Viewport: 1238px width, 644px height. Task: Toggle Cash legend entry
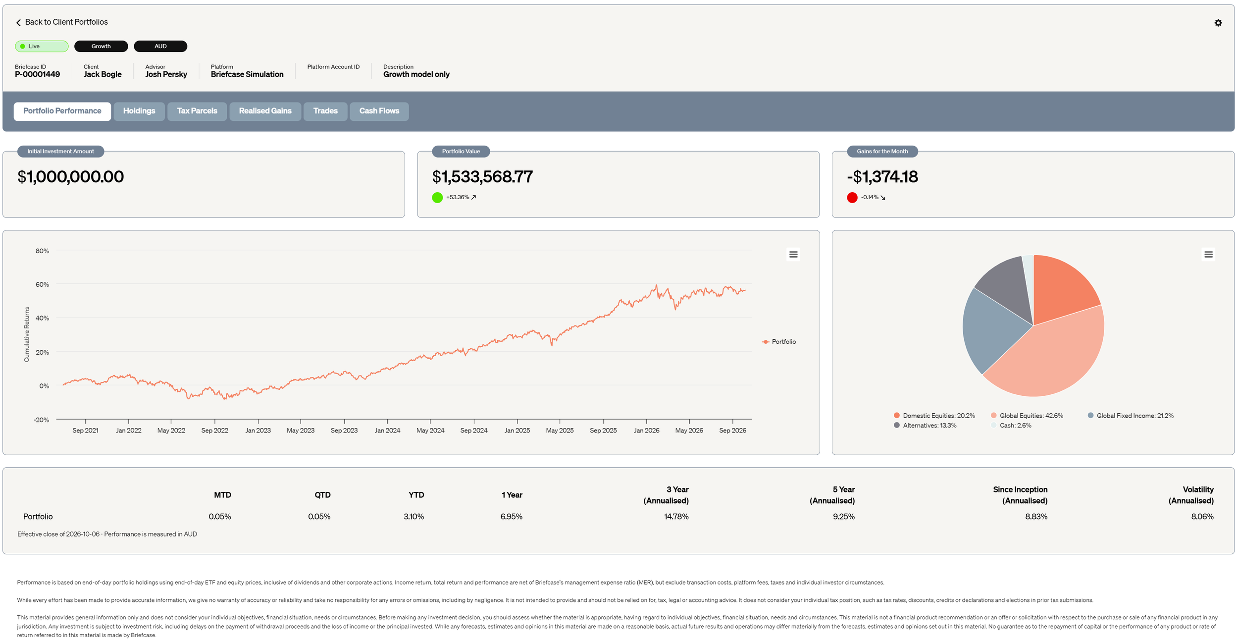1011,426
